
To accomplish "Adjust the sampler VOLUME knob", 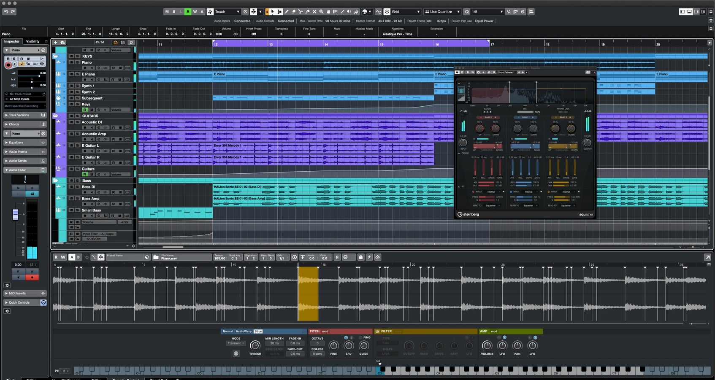I will [487, 345].
